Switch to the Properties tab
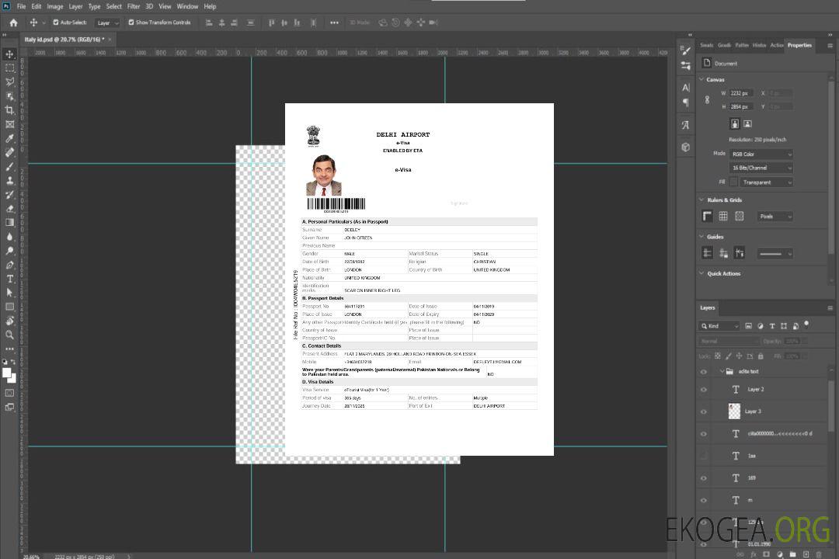 [x=799, y=46]
